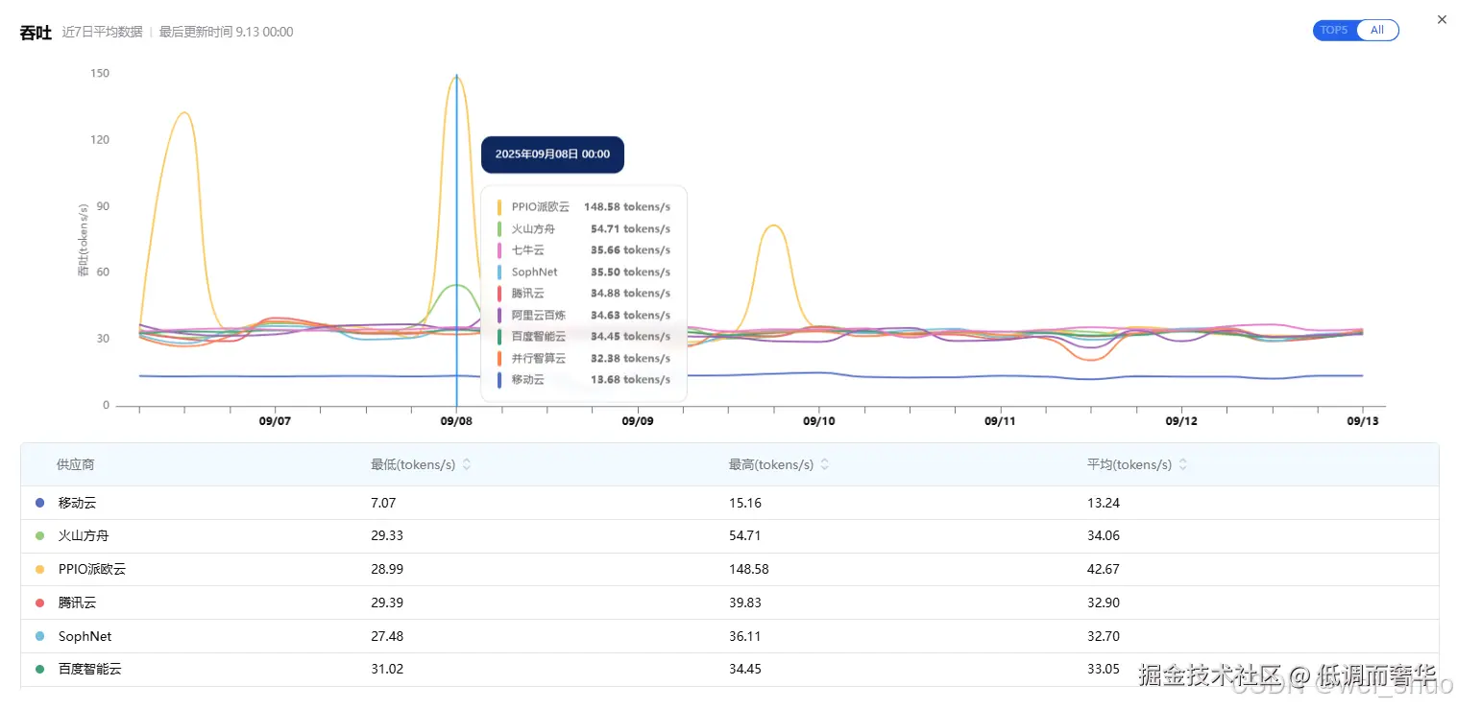Click the yellow PPIO派欧云 color bar in the tooltip
The height and width of the screenshot is (709, 1457).
point(499,207)
